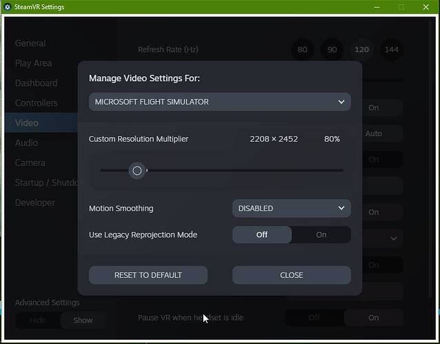Viewport: 440px width, 344px height.
Task: Open the General settings tab
Action: tap(30, 43)
